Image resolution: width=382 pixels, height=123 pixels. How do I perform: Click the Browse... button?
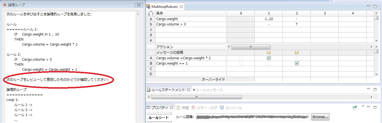pos(320,117)
